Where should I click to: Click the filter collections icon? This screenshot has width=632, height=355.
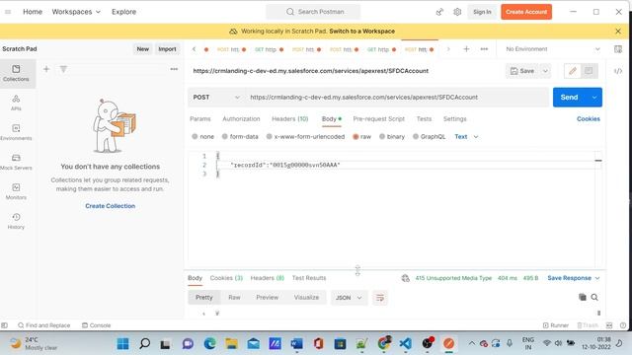coord(63,69)
